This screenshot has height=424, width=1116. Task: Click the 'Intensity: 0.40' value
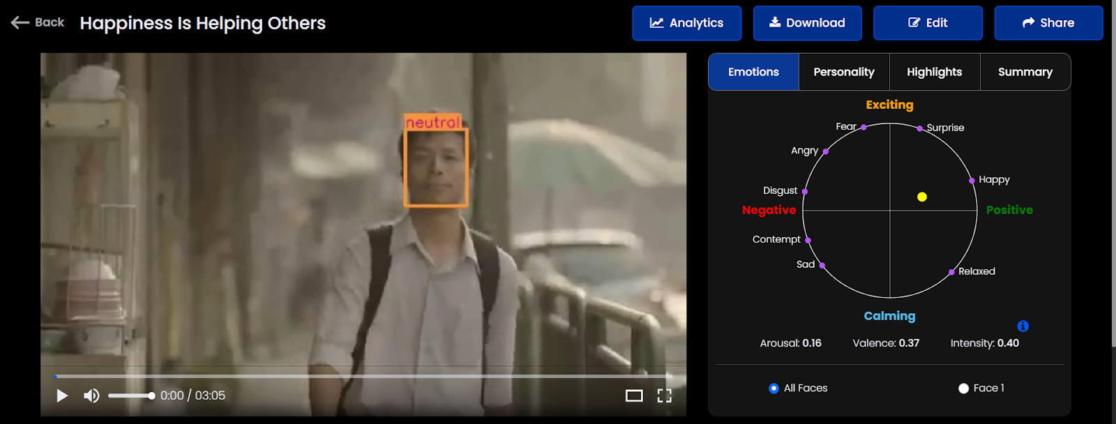[984, 343]
